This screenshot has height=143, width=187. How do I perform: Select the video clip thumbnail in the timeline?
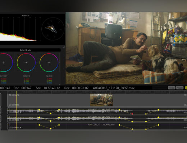(x=101, y=100)
